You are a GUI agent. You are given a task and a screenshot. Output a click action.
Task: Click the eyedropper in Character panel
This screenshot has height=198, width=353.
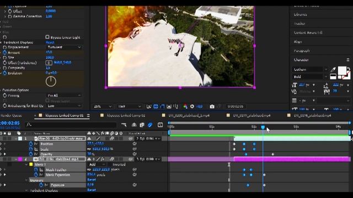333,70
